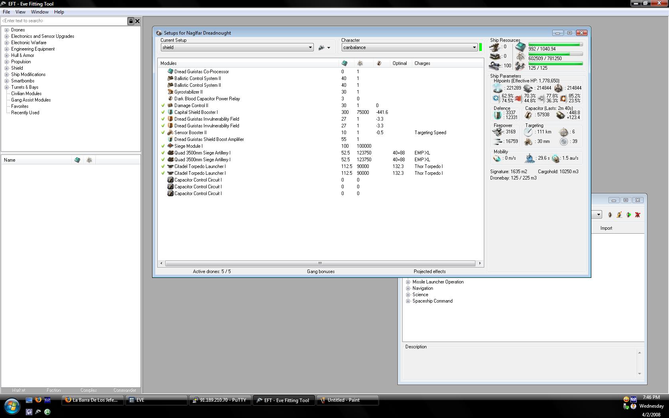
Task: Click the red X delete character icon
Action: [x=638, y=215]
